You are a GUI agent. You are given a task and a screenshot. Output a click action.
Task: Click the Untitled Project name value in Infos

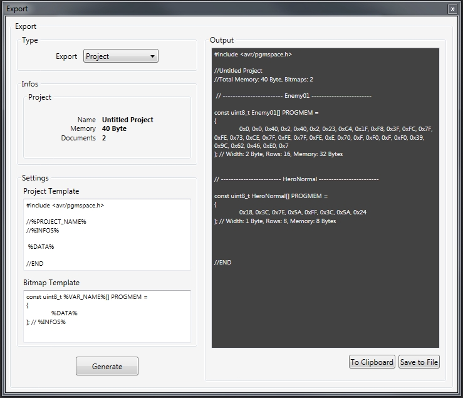click(x=127, y=120)
